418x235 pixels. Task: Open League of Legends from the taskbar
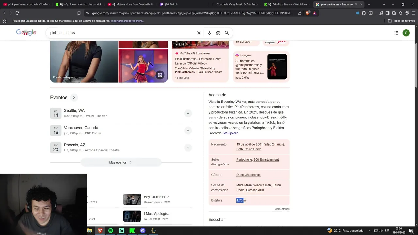coord(153,231)
